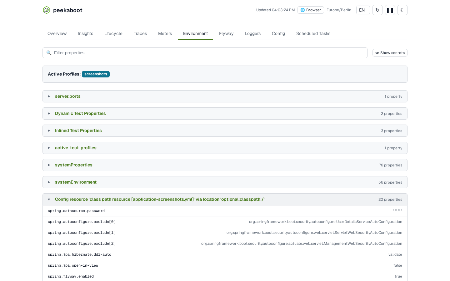
Task: Toggle dark mode with moon icon
Action: 402,10
